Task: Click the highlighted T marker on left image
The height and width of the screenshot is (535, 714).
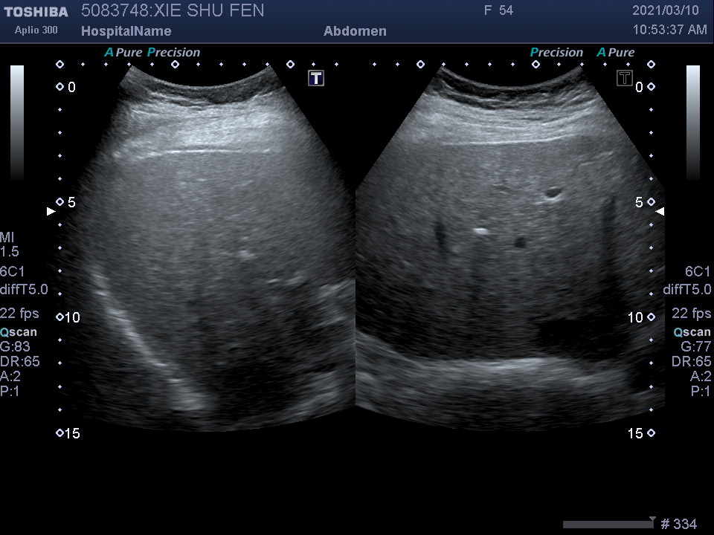Action: click(x=316, y=78)
